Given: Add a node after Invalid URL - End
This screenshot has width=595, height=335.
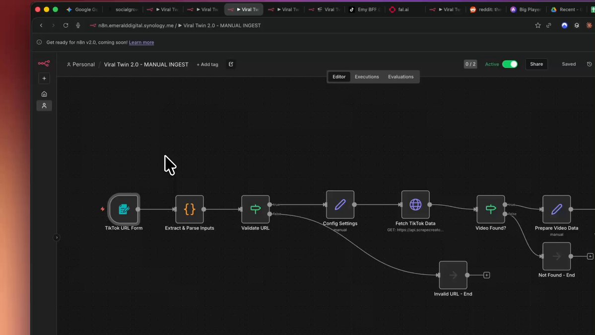Looking at the screenshot, I should [x=487, y=275].
